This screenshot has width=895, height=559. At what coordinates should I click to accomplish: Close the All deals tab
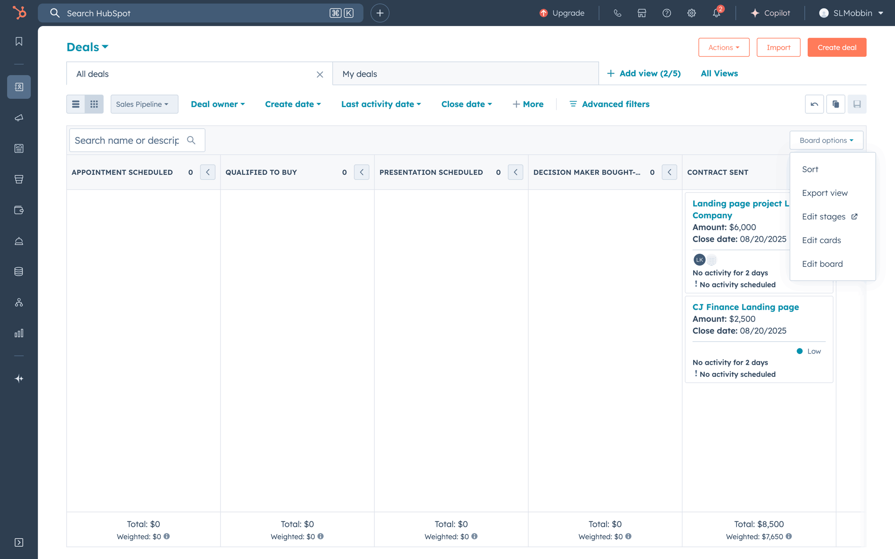click(x=320, y=75)
